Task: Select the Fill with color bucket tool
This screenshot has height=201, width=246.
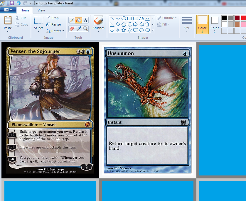Action: (79, 20)
